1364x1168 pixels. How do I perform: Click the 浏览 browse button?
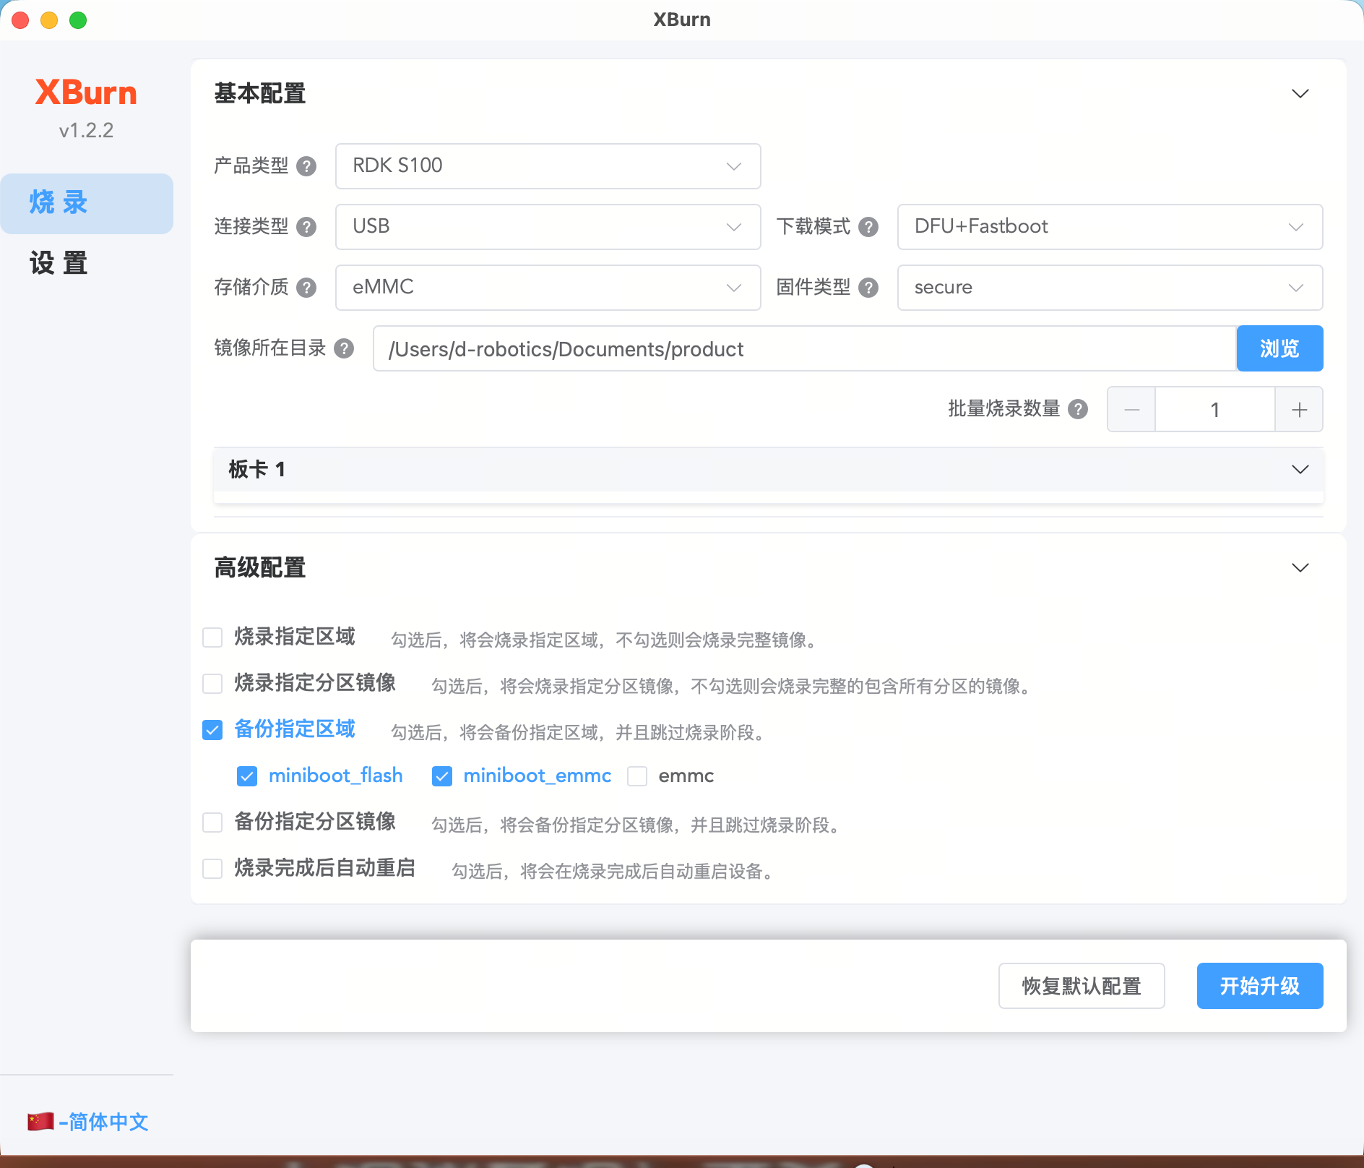click(x=1279, y=348)
